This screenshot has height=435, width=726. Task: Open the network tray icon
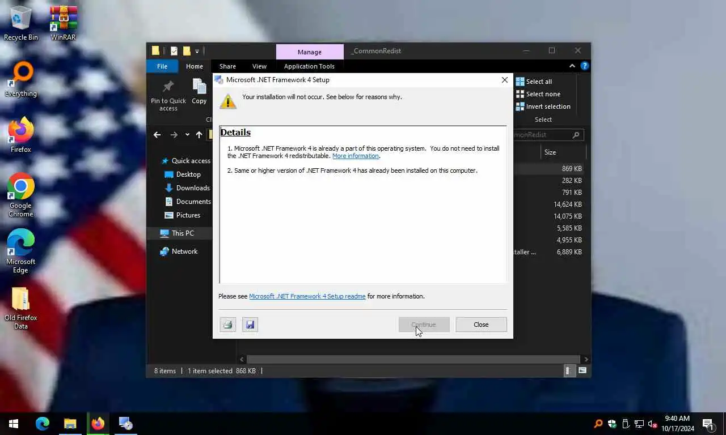click(x=639, y=424)
